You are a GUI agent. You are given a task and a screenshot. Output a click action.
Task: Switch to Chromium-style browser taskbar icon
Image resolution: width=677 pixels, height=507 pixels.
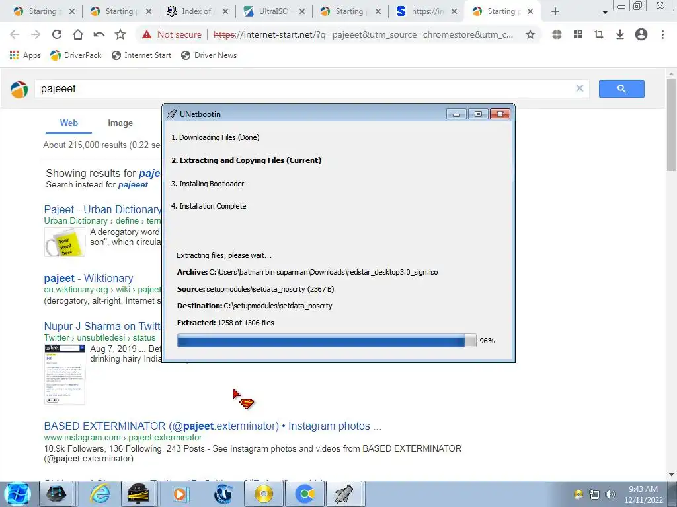(x=305, y=494)
